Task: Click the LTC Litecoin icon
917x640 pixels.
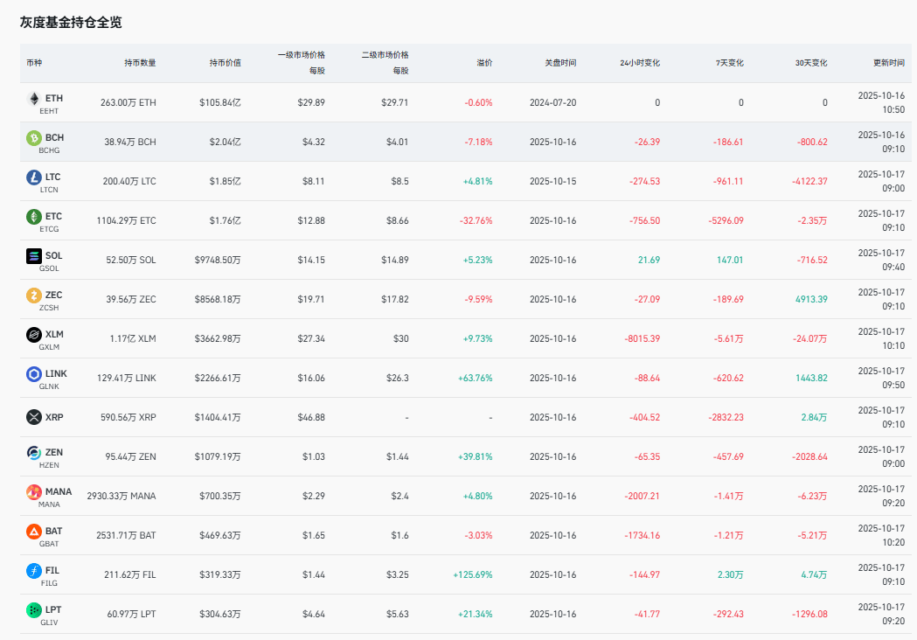Action: pos(34,177)
